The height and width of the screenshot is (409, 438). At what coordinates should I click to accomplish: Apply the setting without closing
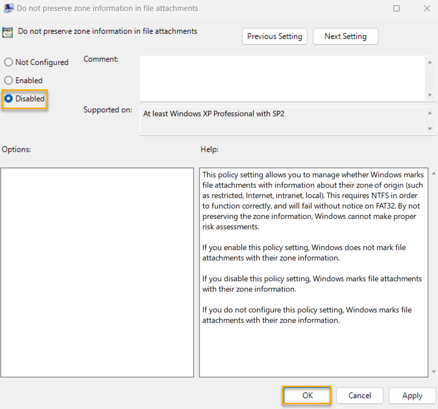pos(412,395)
